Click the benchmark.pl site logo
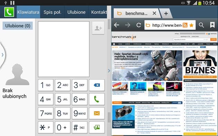Image resolution: width=218 pixels, height=136 pixels. pos(124,37)
